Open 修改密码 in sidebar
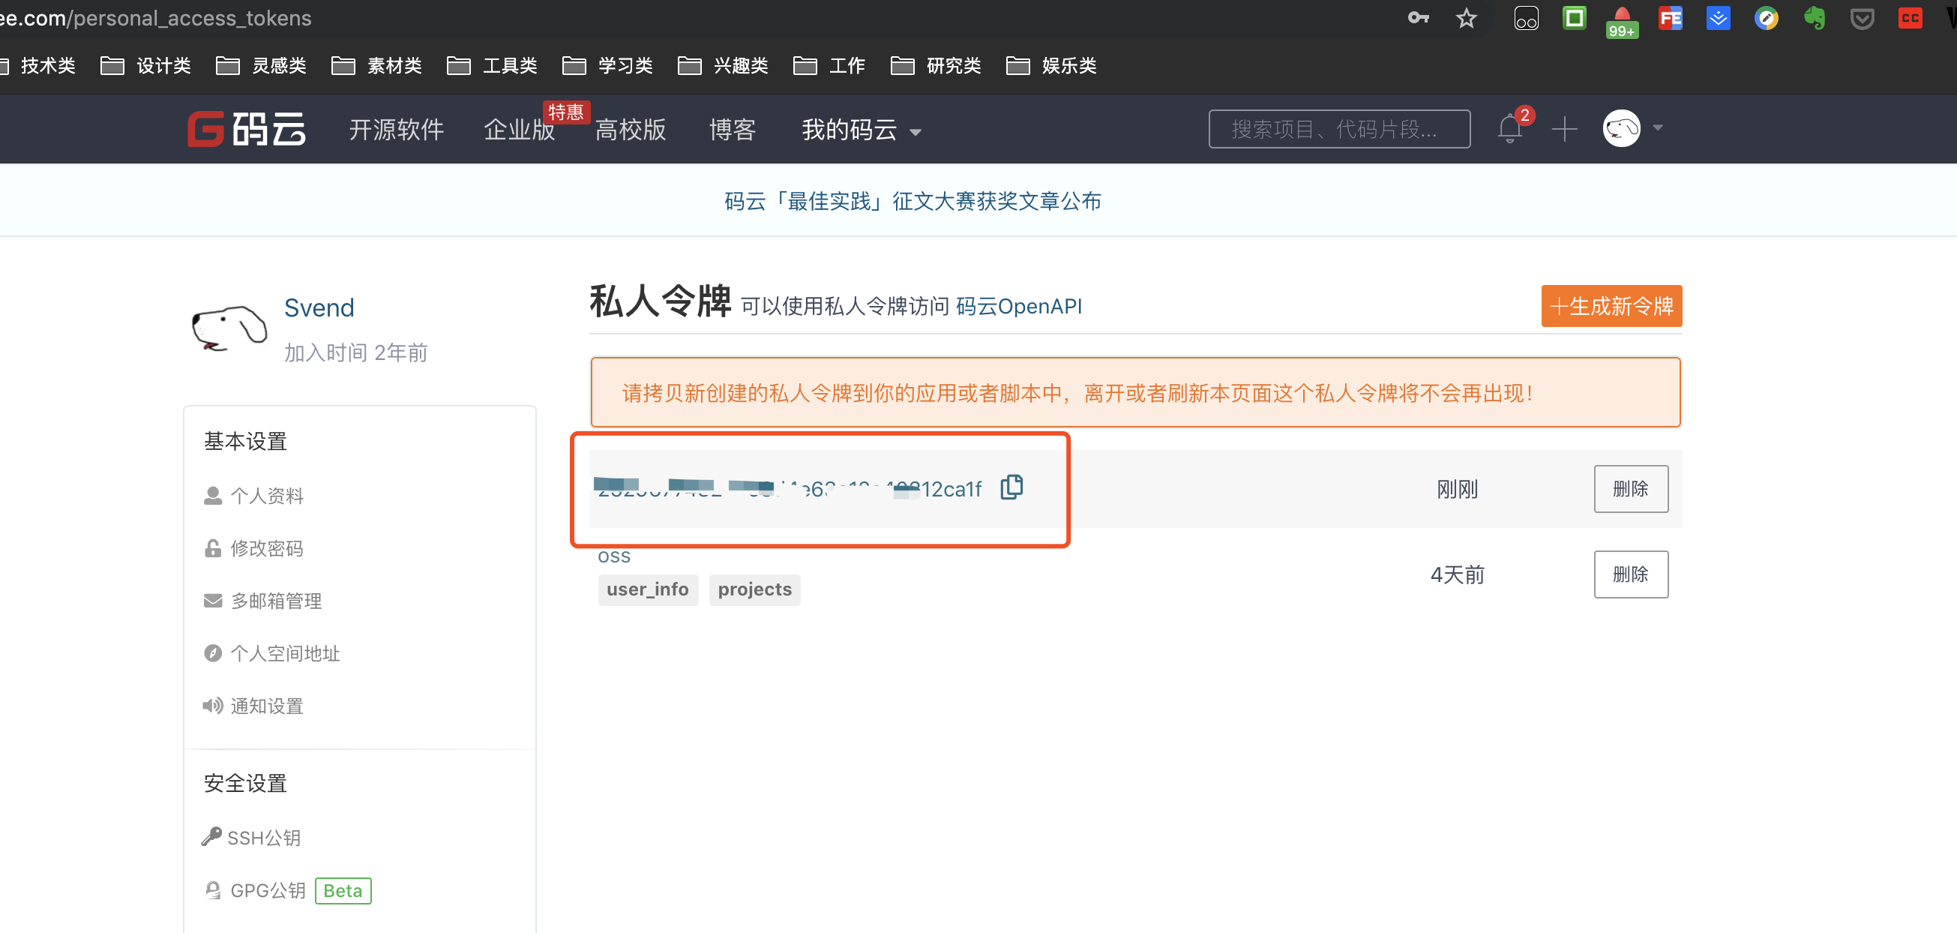This screenshot has width=1957, height=933. click(x=254, y=547)
